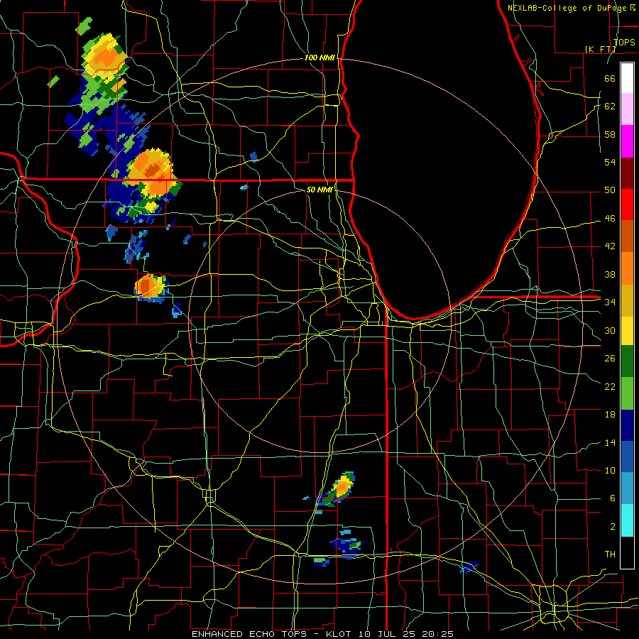This screenshot has height=639, width=639.
Task: Click the 66 legend value
Action: [610, 78]
